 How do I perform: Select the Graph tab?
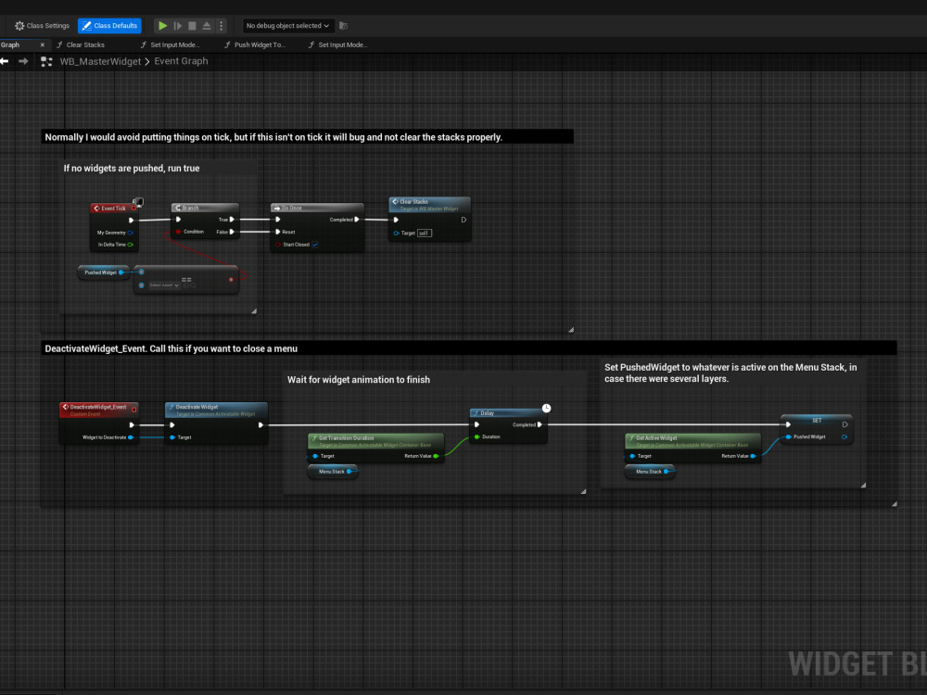pyautogui.click(x=10, y=44)
